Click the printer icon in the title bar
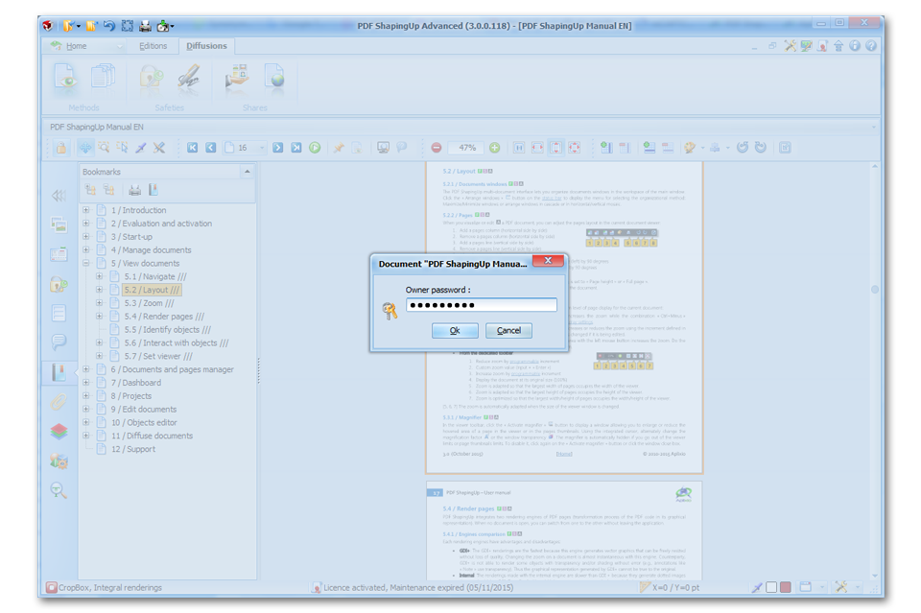Viewport: 921px width, 613px height. tap(145, 26)
